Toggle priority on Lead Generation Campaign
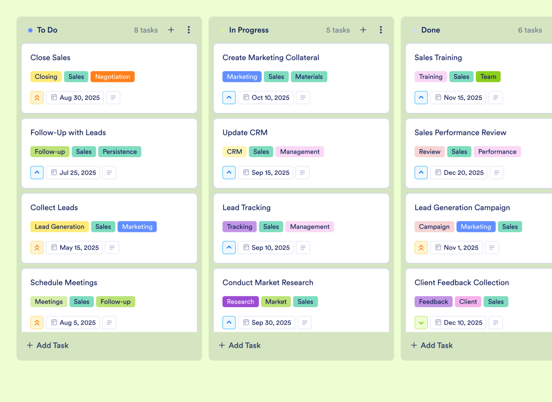This screenshot has height=402, width=552. pyautogui.click(x=421, y=248)
